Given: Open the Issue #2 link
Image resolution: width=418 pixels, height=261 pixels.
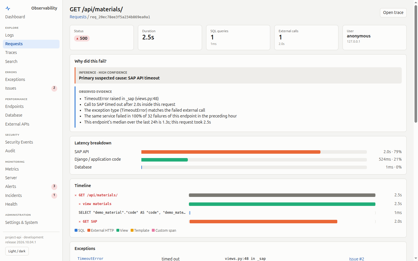Looking at the screenshot, I should tap(356, 259).
